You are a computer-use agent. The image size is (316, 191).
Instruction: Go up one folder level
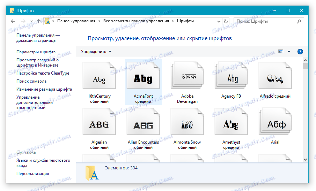tap(39, 21)
